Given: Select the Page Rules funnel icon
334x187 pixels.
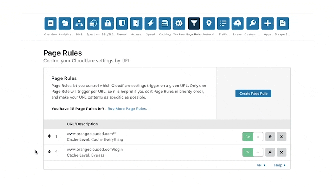Looking at the screenshot, I should (194, 23).
